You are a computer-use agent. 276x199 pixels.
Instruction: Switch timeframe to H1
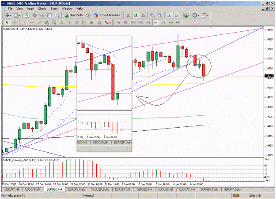pos(148,22)
